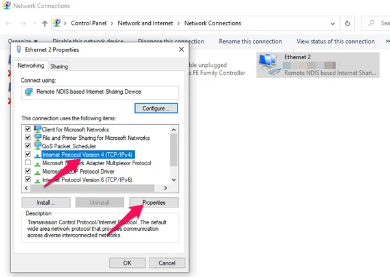Refresh the Network Connections folder
This screenshot has height=277, width=390.
[348, 23]
